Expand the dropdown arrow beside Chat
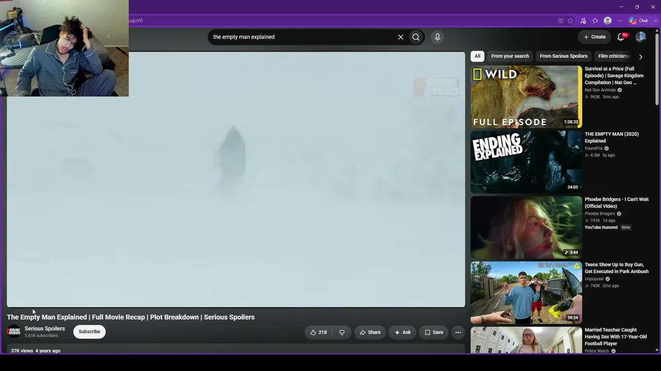Screen dimensions: 661x371 655,21
